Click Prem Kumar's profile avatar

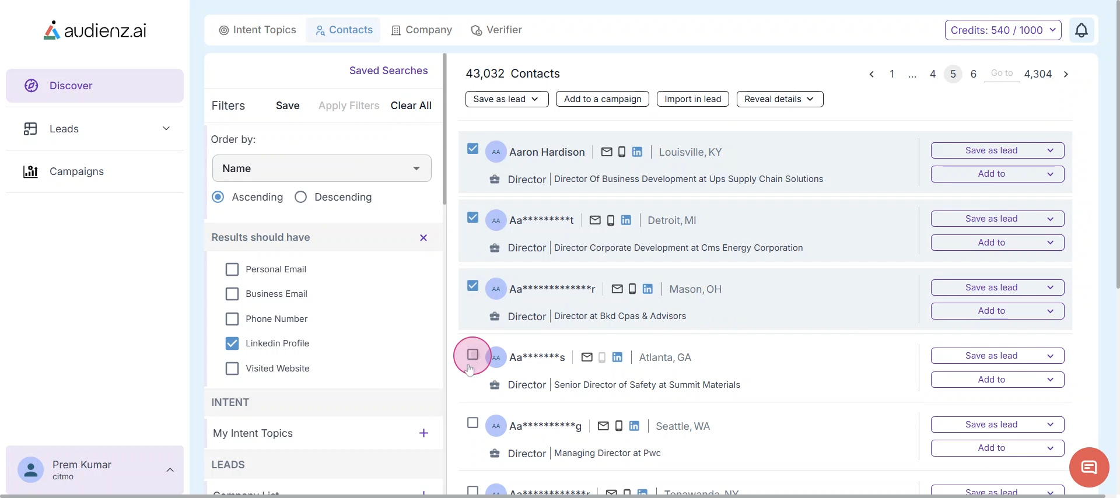pos(30,469)
